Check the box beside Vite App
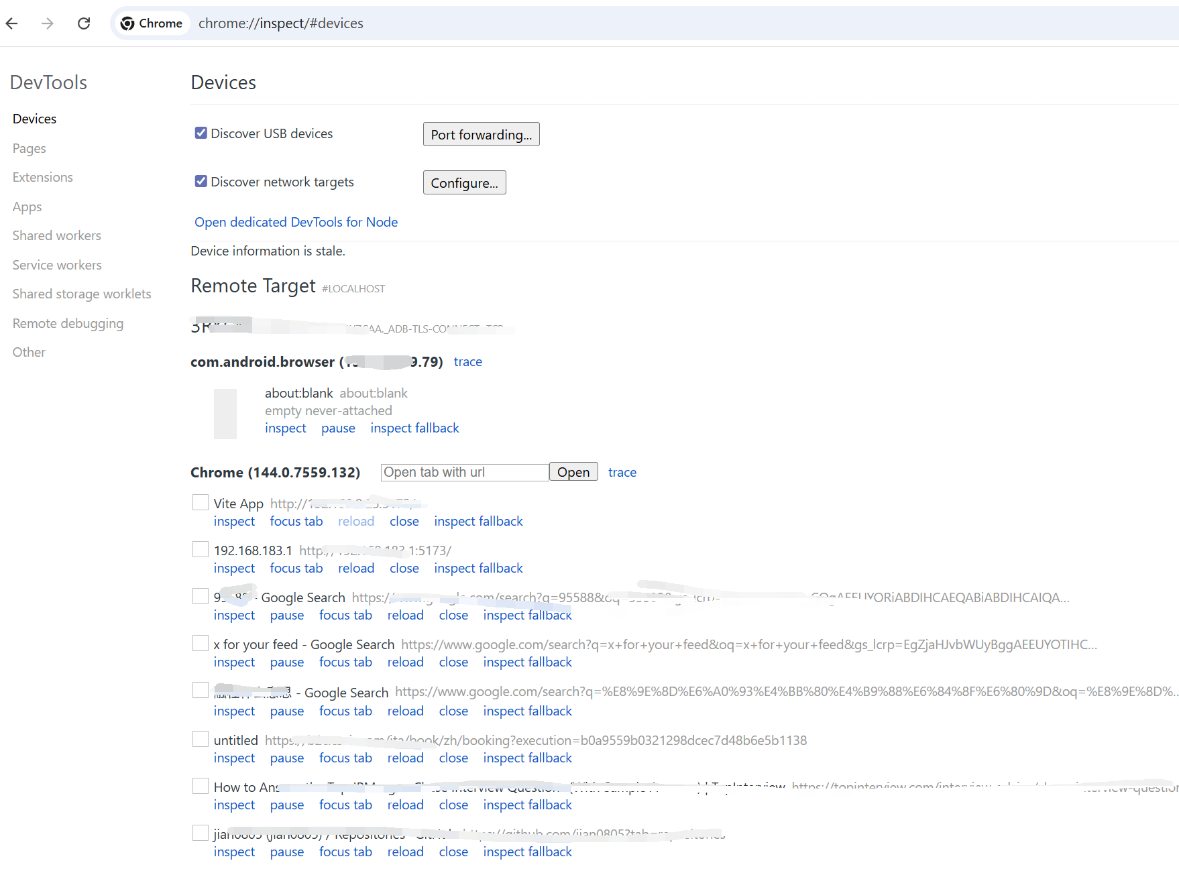This screenshot has height=871, width=1179. pos(200,502)
